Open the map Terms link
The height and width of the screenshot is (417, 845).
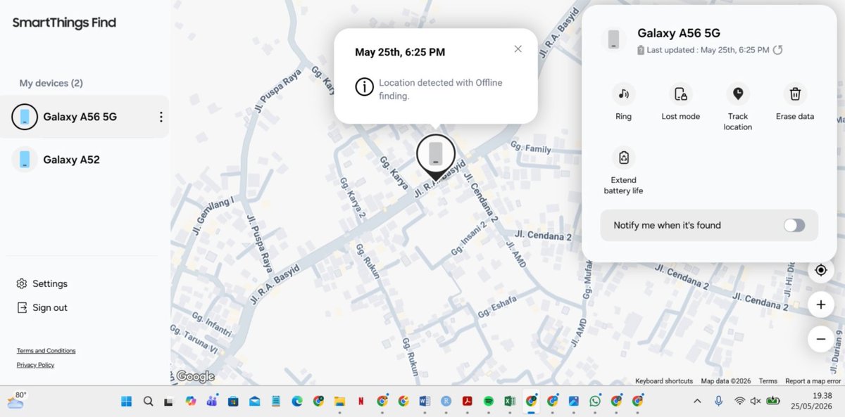768,381
